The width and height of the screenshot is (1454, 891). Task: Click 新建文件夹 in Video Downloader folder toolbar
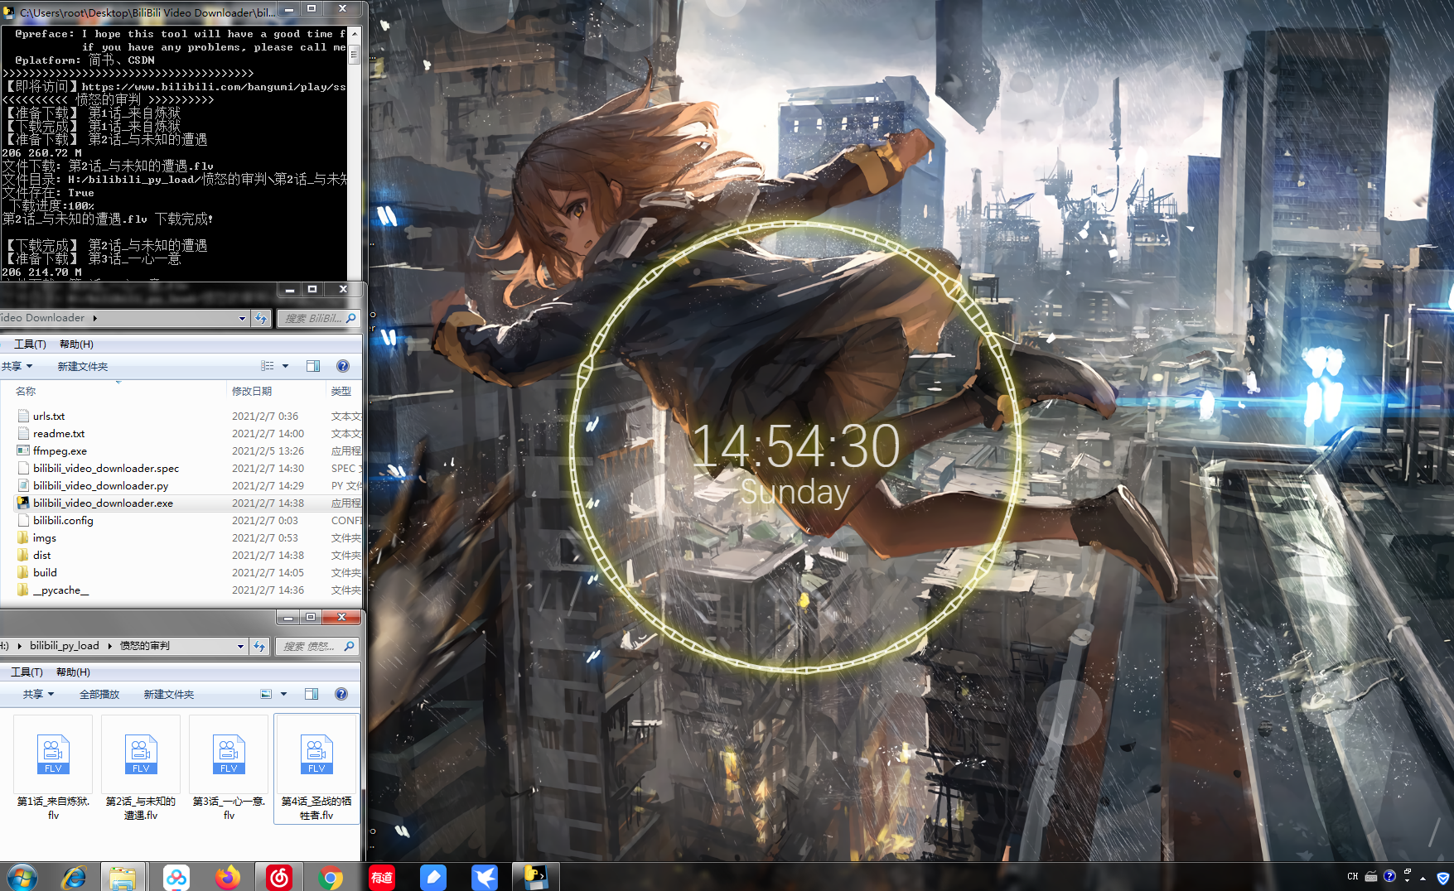click(x=83, y=366)
